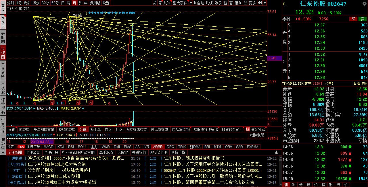Image resolution: width=368 pixels, height=187 pixels.
Task: Switch to 个股公告 announcements tab
Action: [32, 152]
